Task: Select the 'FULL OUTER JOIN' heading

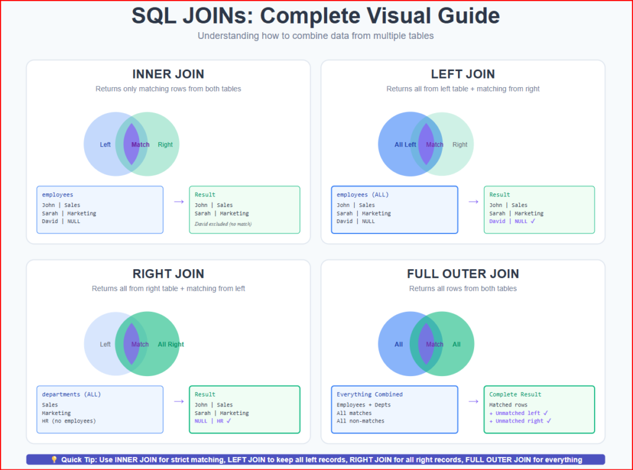Action: [463, 274]
